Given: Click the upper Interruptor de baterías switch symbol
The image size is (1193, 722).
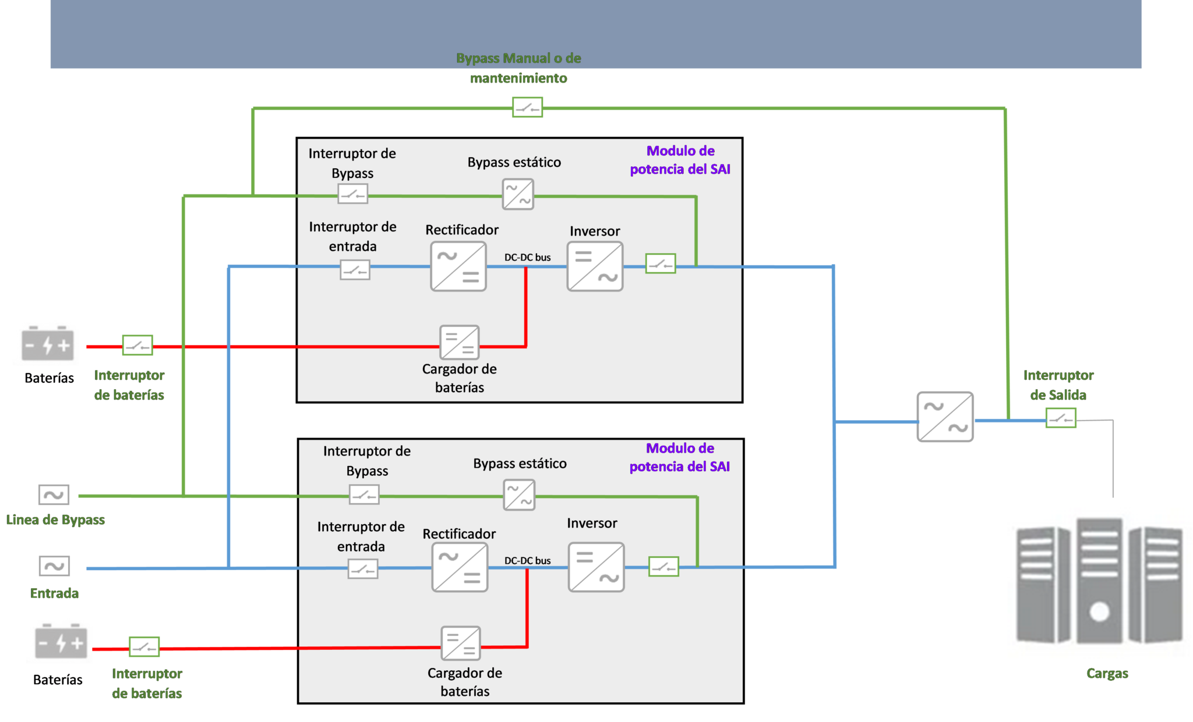Looking at the screenshot, I should coord(137,345).
